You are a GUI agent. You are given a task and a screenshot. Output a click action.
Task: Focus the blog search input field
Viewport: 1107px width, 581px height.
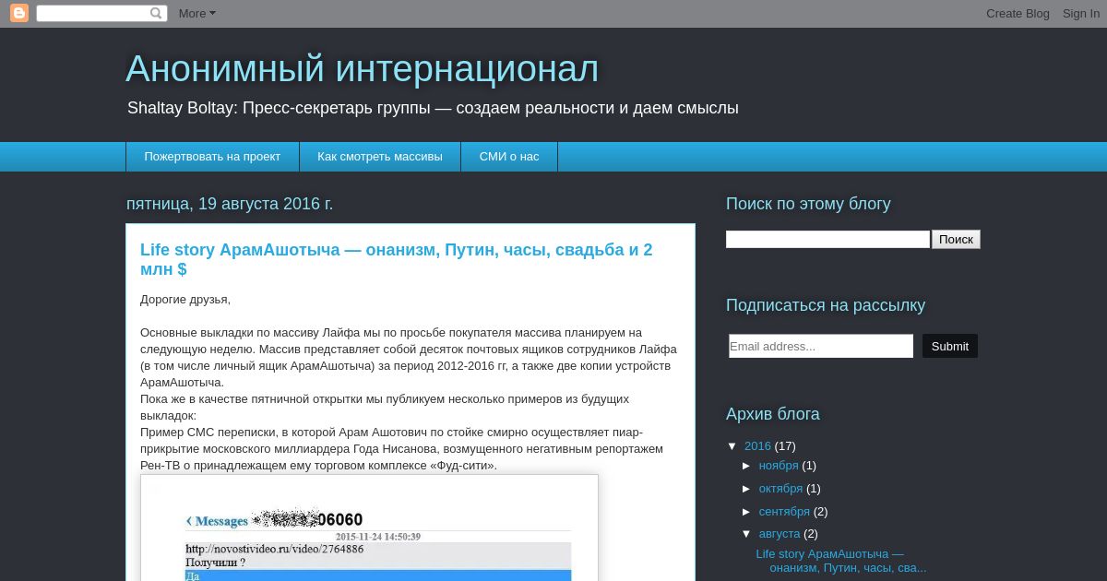[827, 239]
